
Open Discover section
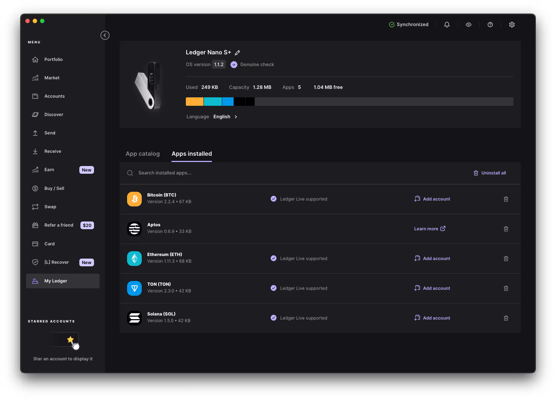tap(63, 115)
